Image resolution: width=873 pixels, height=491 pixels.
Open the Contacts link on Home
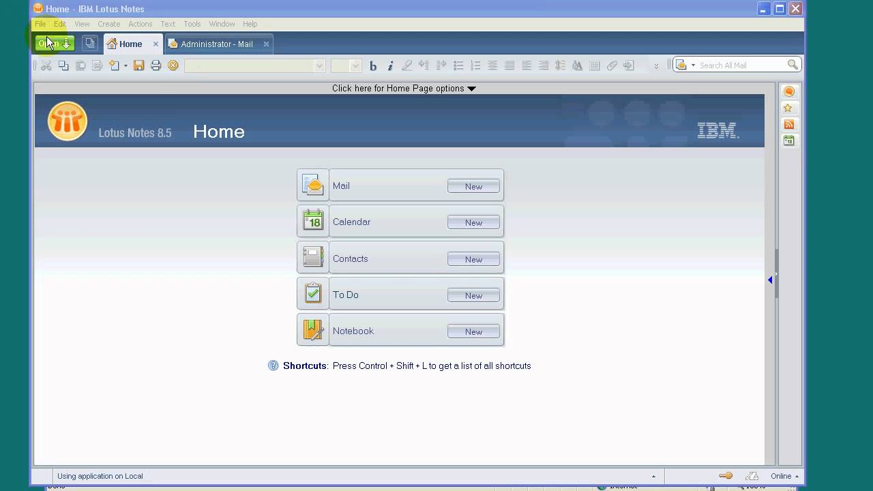coord(350,258)
